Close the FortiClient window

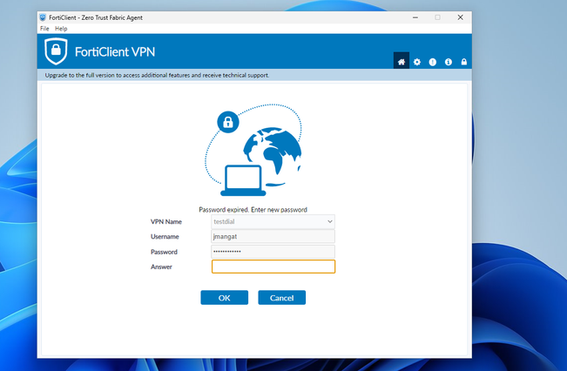point(461,17)
